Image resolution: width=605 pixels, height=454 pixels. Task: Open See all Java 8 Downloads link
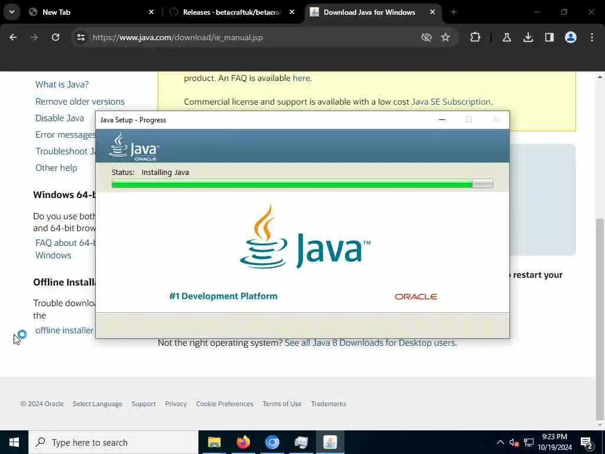(x=370, y=343)
